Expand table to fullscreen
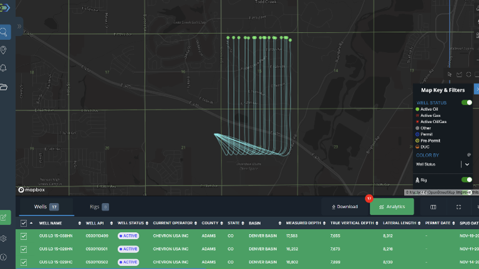The image size is (479, 269). (459, 207)
